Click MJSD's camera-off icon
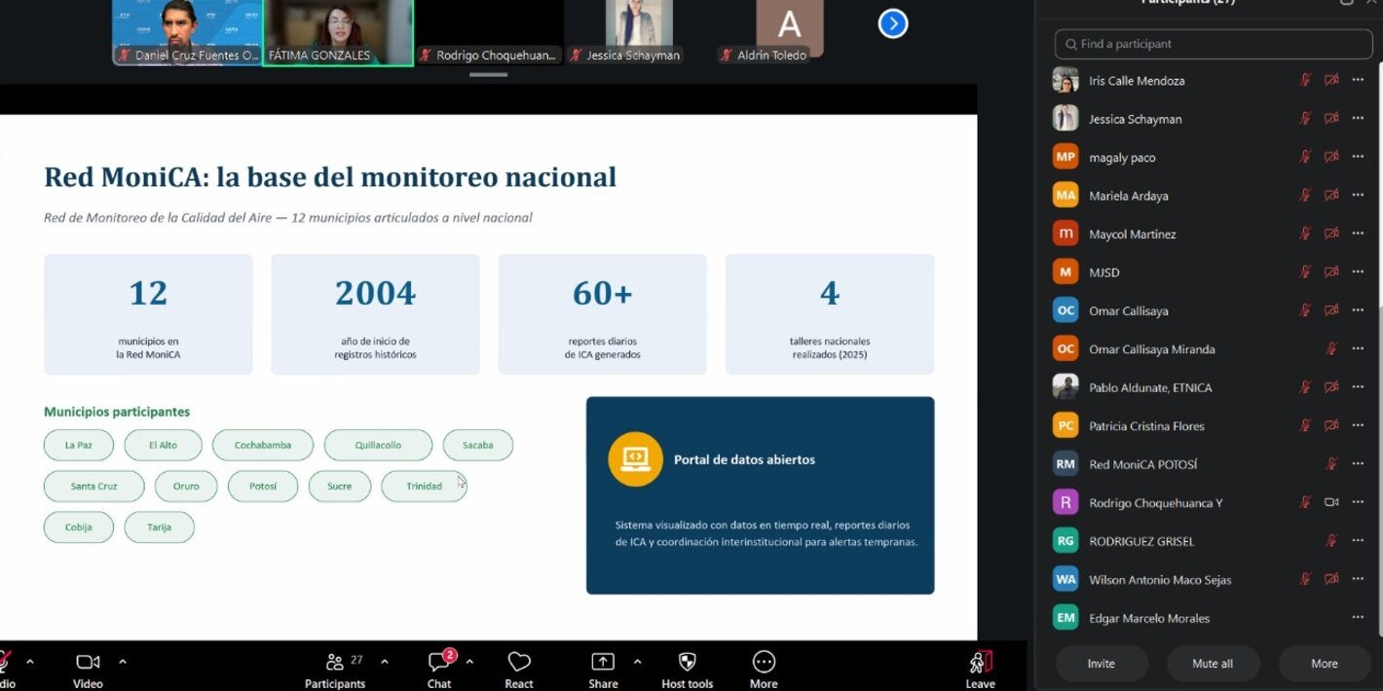Viewport: 1383px width, 691px height. pos(1331,272)
